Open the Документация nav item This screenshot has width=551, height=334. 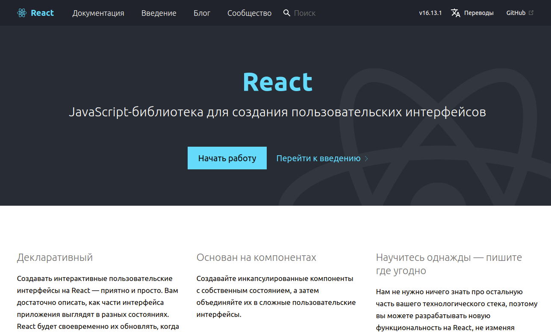[98, 13]
